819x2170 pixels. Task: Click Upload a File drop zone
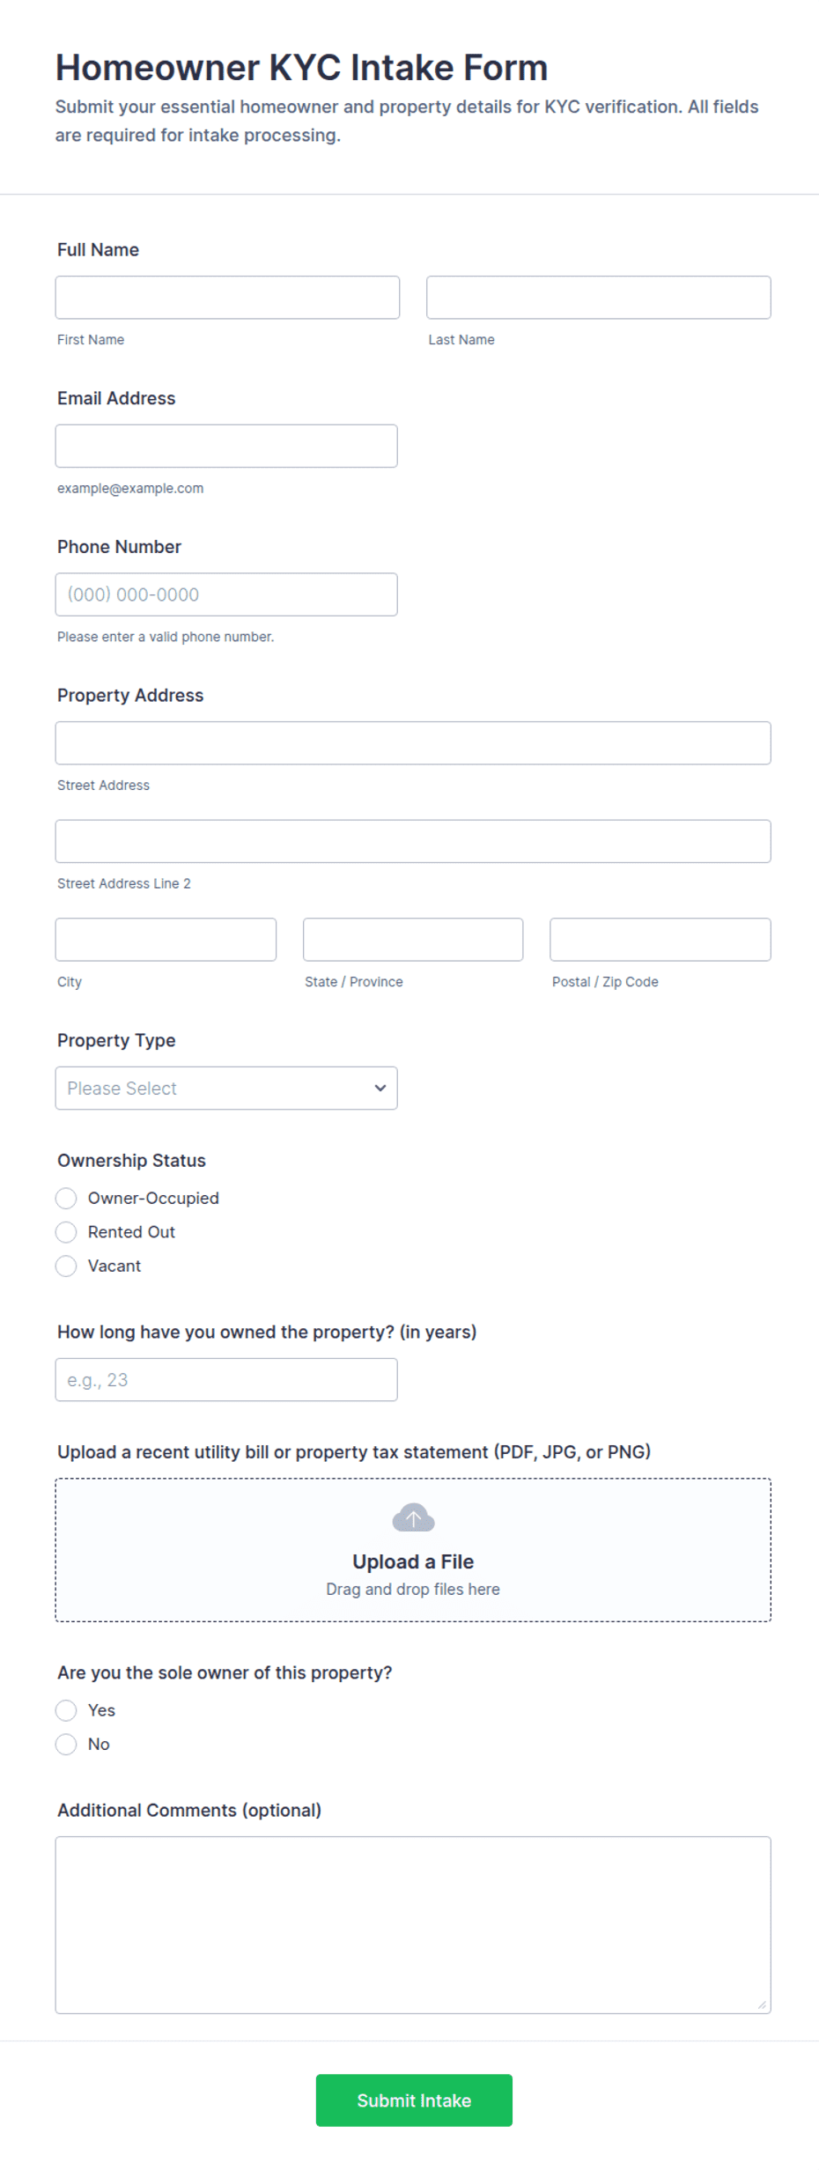(x=413, y=1550)
